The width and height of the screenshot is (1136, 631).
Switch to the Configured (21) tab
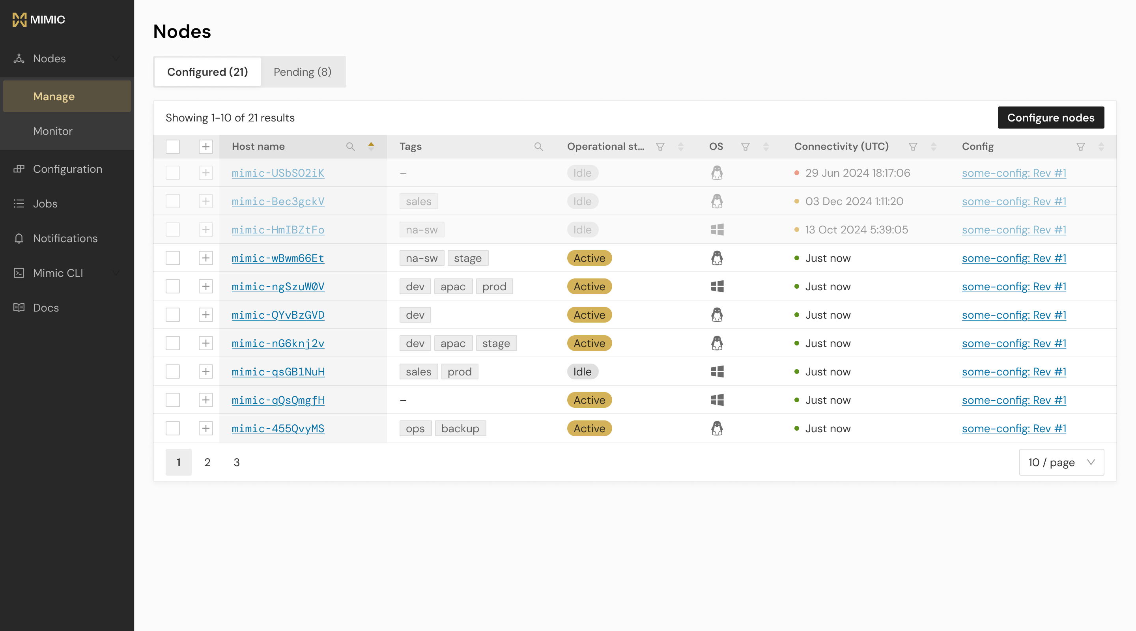pos(207,71)
